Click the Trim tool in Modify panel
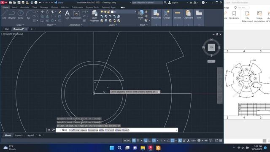 [52, 12]
